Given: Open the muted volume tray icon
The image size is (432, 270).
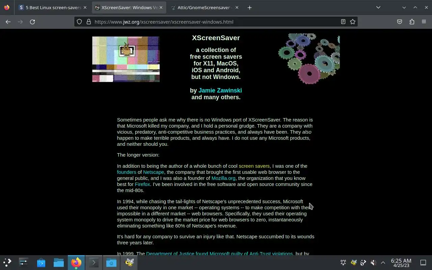Looking at the screenshot, I should tap(373, 263).
